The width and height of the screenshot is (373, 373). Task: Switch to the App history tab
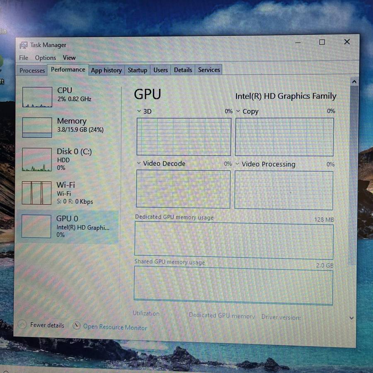pyautogui.click(x=107, y=70)
